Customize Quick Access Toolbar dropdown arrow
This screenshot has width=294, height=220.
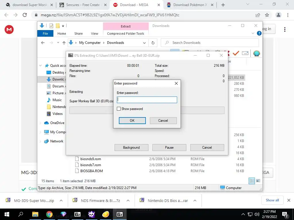[x=63, y=26]
